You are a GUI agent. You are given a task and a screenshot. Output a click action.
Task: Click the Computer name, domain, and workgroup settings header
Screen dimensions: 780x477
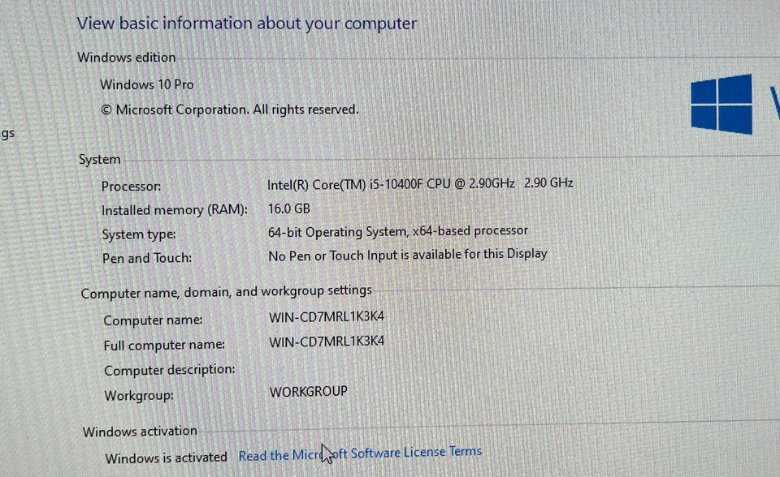pyautogui.click(x=227, y=292)
